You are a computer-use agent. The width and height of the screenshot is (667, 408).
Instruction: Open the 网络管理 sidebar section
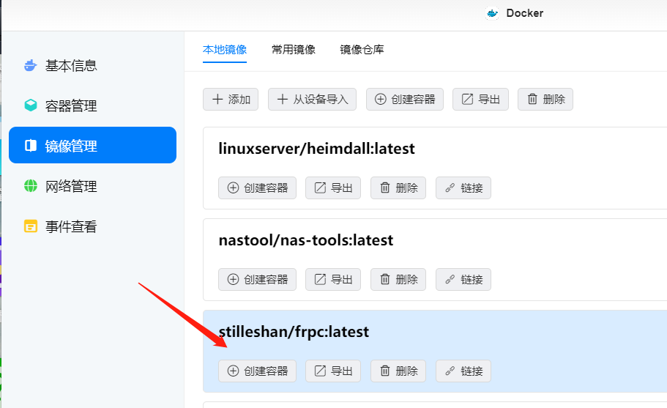[92, 186]
